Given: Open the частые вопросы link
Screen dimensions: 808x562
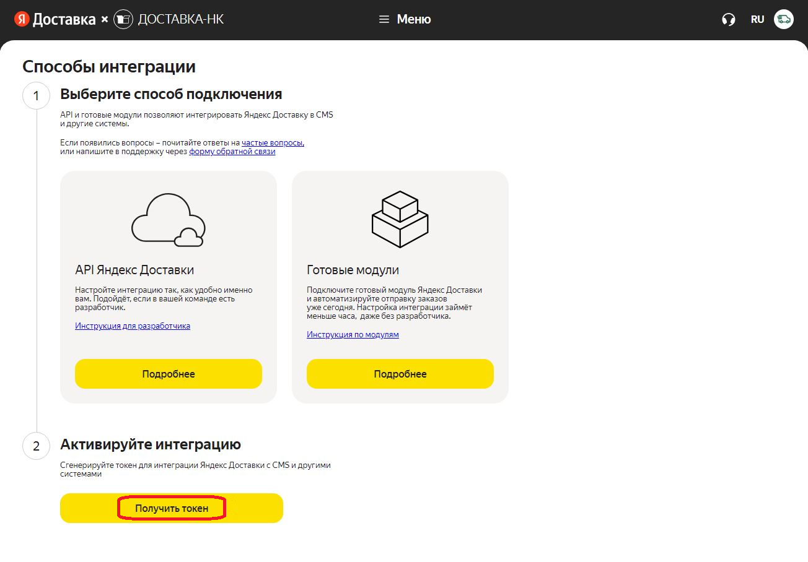Looking at the screenshot, I should [x=273, y=142].
